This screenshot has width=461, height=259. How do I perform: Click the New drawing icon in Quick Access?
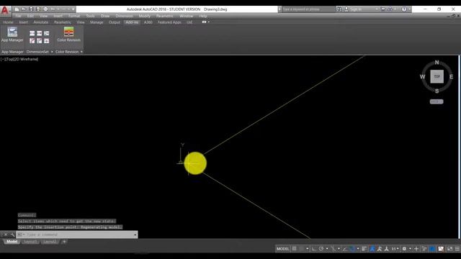pos(17,9)
